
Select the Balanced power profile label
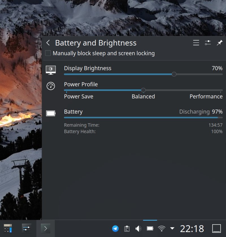143,96
